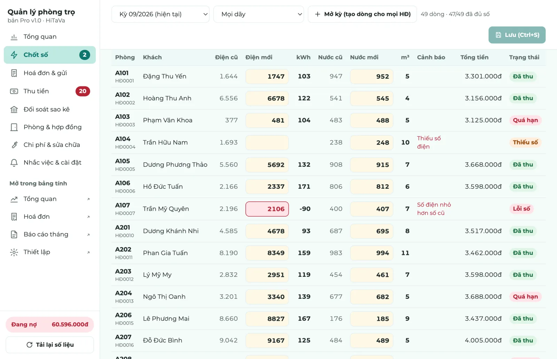Click Điện mới field 6678 for A102
Viewport: 557px width, 359px height.
tap(267, 99)
